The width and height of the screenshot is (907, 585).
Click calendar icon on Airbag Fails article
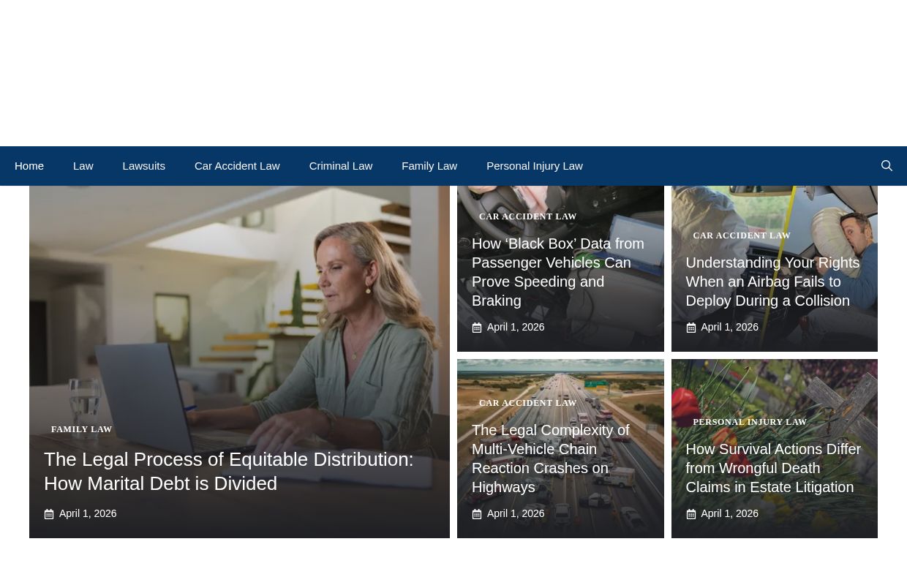[690, 328]
